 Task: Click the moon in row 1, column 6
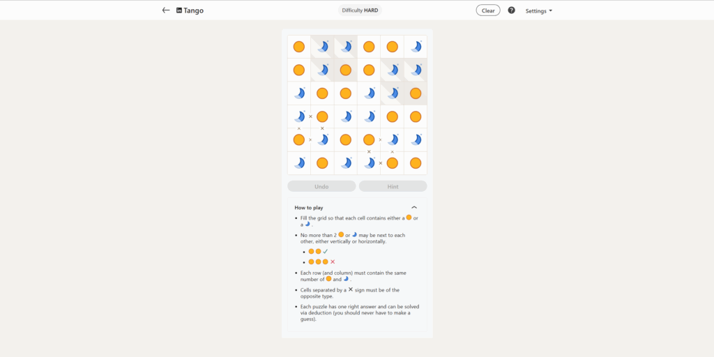click(x=416, y=47)
